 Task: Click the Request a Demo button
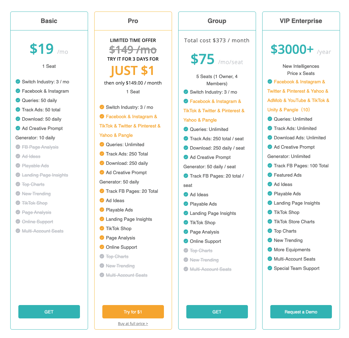301,312
